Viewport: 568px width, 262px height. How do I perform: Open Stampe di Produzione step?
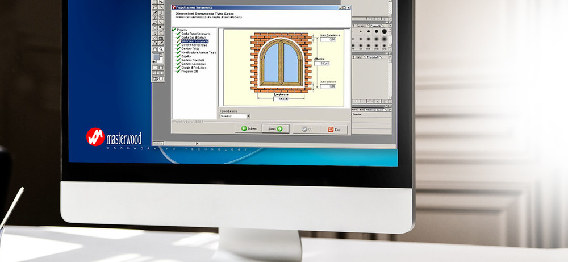coord(194,68)
